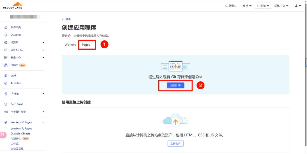
Task: Click the blurred account name
Action: 25,17
